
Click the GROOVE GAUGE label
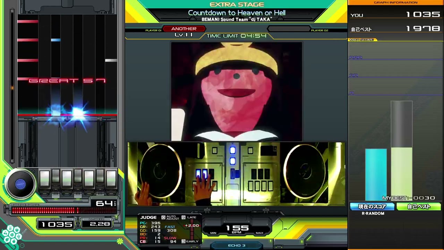(x=25, y=205)
